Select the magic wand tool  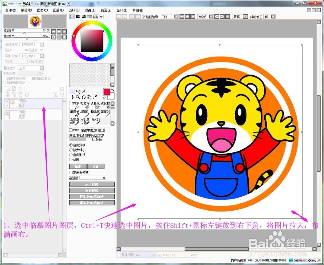84,91
